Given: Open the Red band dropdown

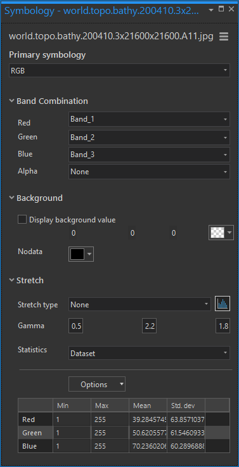Looking at the screenshot, I should point(149,119).
